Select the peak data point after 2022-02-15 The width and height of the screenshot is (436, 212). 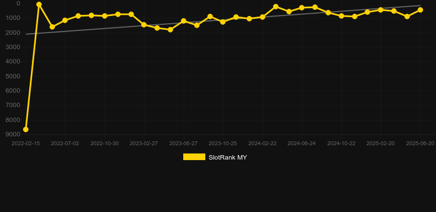(x=39, y=4)
